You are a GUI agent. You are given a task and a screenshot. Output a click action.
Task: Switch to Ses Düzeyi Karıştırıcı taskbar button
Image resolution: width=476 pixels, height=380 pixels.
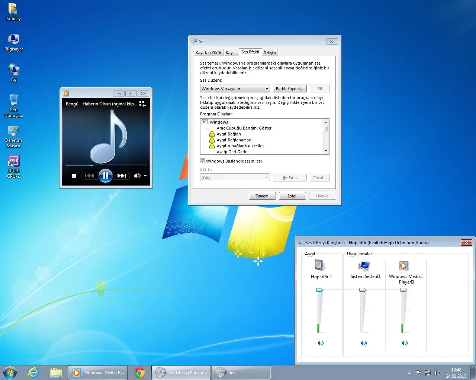(x=181, y=373)
